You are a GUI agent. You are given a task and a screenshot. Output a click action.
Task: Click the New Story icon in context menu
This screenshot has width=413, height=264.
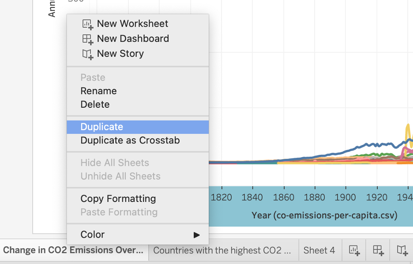click(x=87, y=54)
